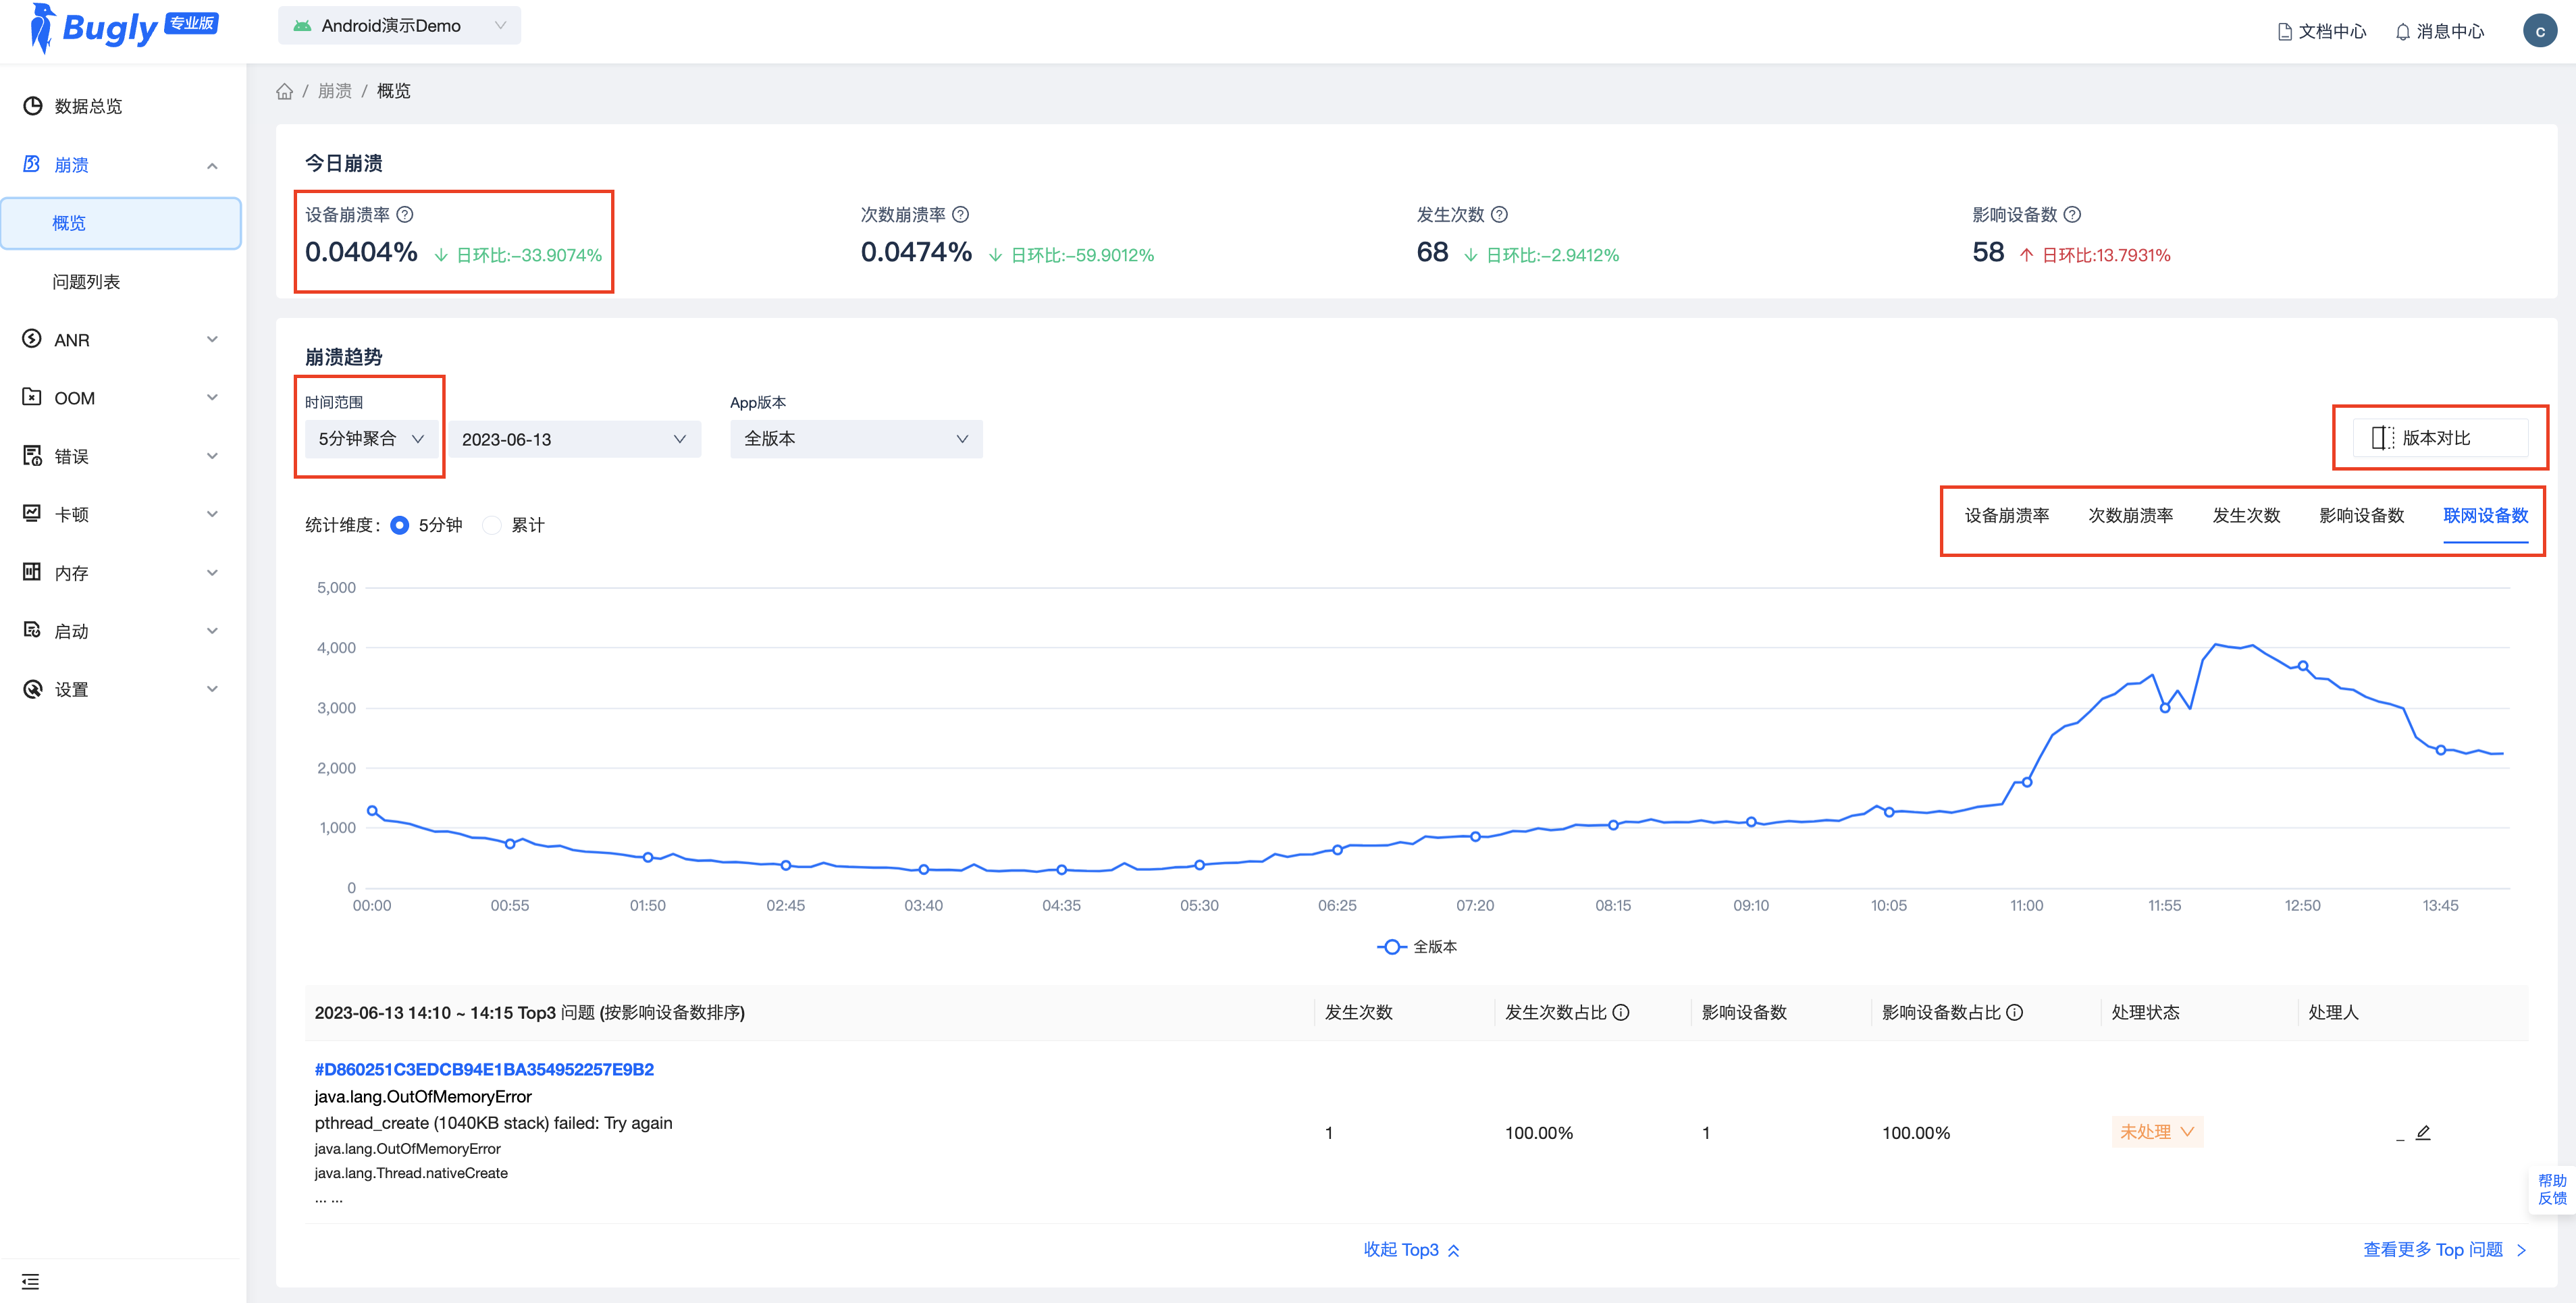Click chart data point at 13:45

[2440, 750]
